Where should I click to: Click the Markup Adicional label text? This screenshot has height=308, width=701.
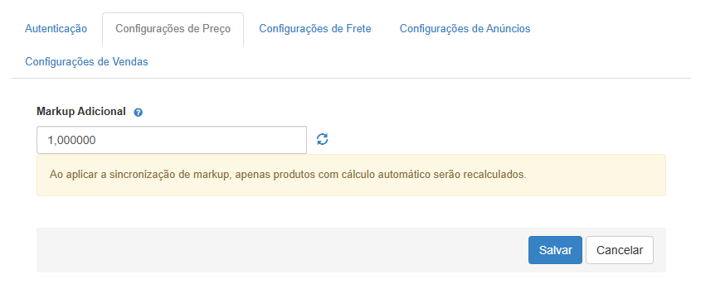pyautogui.click(x=81, y=112)
